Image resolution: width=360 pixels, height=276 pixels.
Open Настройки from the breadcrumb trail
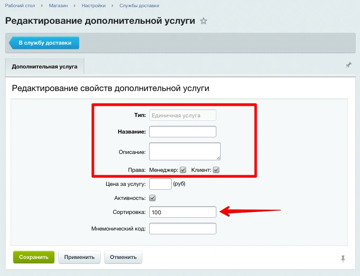point(94,6)
